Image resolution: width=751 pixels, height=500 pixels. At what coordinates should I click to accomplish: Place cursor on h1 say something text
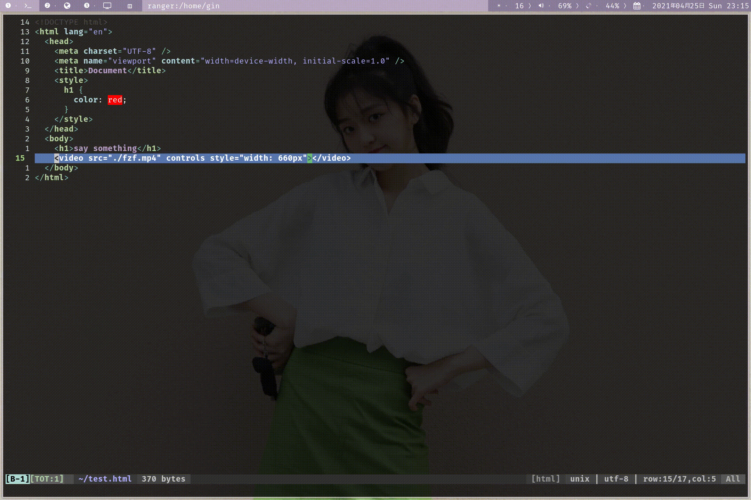105,148
